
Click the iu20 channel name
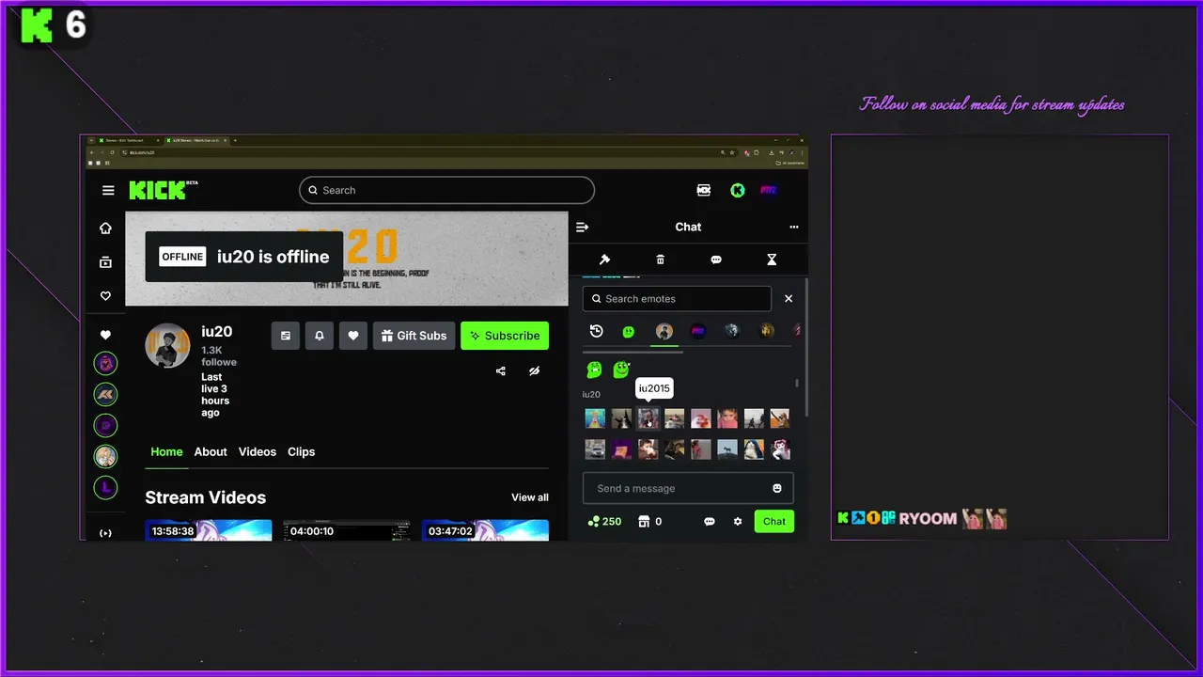pyautogui.click(x=216, y=331)
